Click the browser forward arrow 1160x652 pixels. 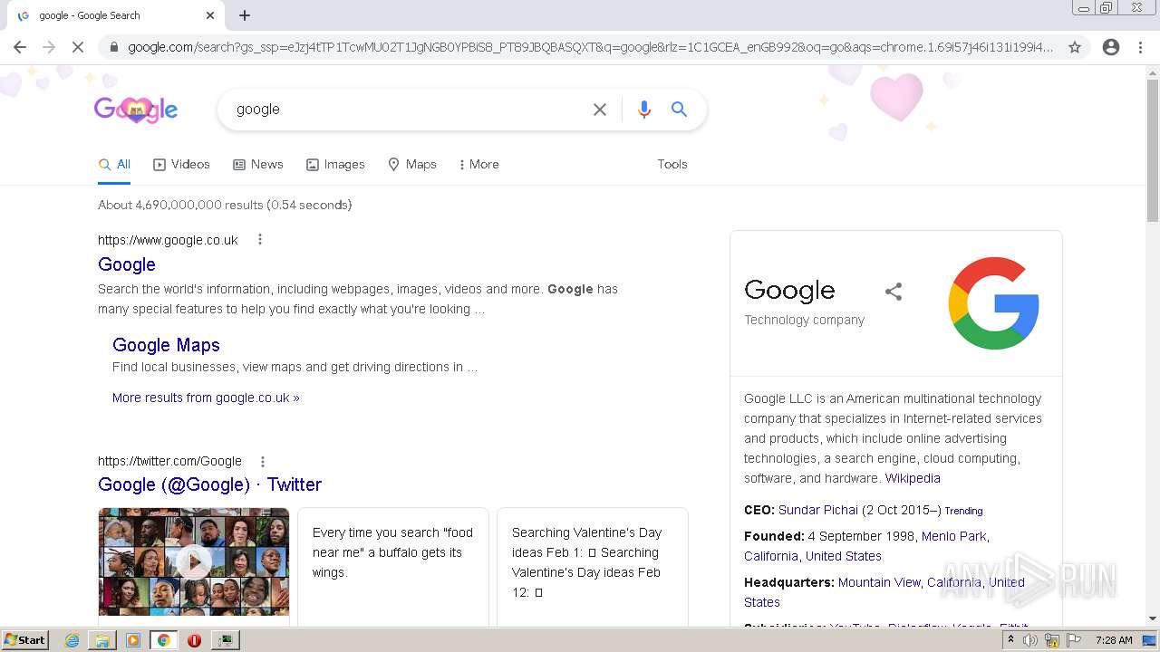49,47
